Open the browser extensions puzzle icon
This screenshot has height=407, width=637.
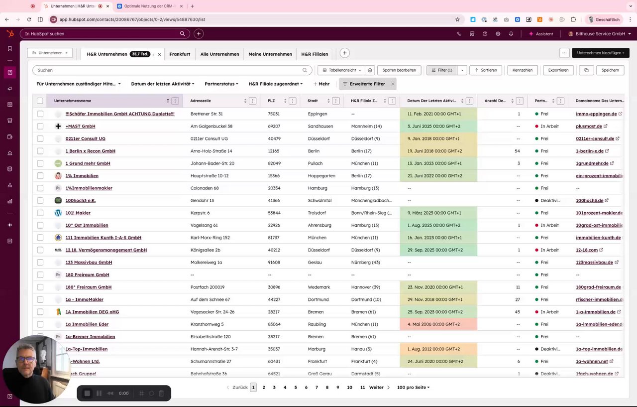(x=573, y=19)
